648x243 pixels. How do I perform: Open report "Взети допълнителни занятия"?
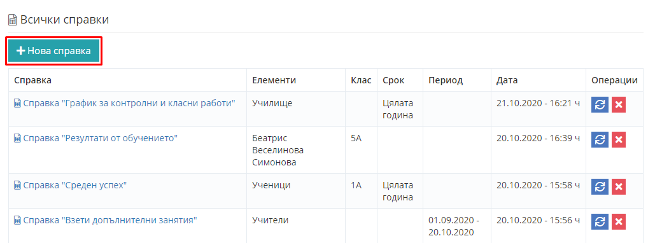pos(110,220)
